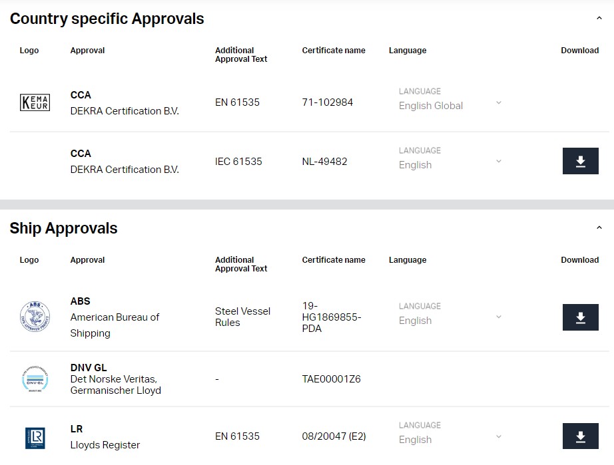Click the DNV GL approval name

[x=89, y=368]
